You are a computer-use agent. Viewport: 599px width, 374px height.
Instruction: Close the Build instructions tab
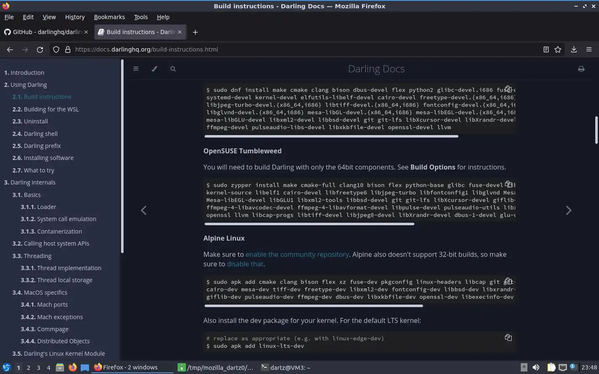pyautogui.click(x=180, y=32)
